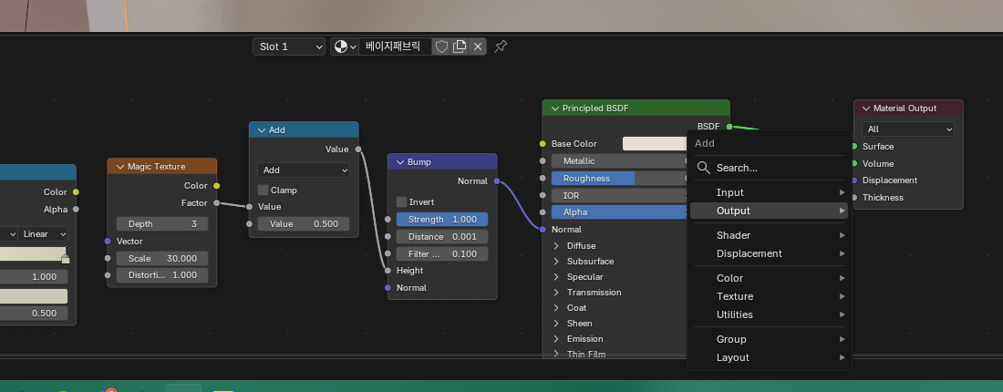Open the Add operation dropdown in math node
The width and height of the screenshot is (1003, 392).
(304, 170)
